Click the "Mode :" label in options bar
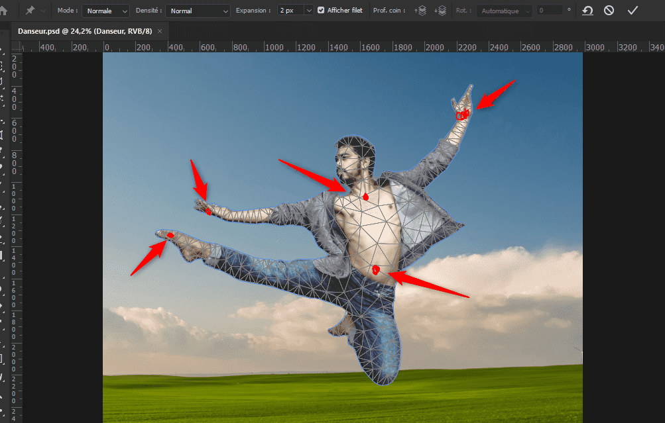 tap(68, 11)
